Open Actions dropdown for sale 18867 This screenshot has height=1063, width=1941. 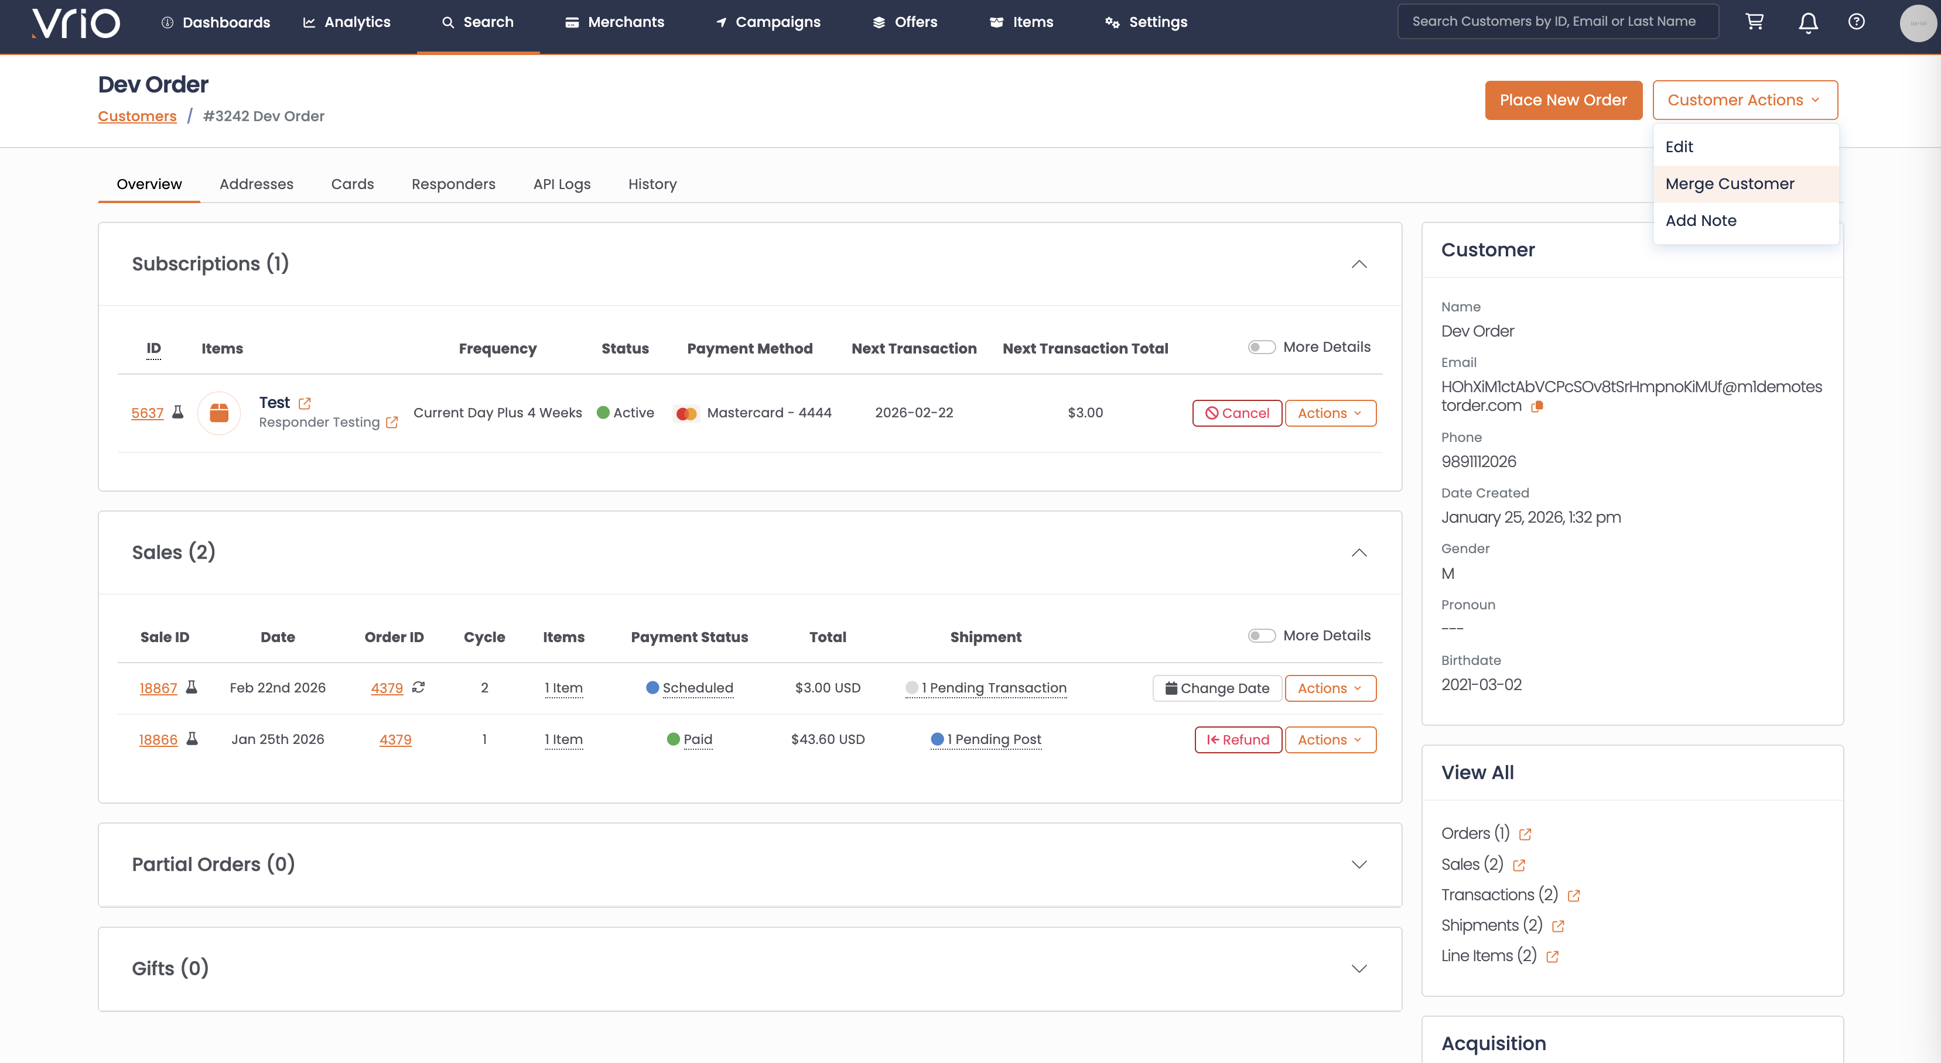tap(1330, 688)
